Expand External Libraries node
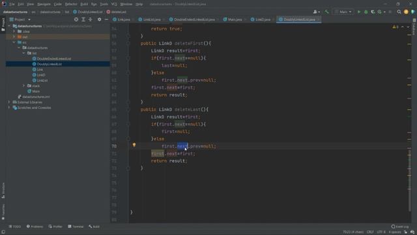Viewport: 417px width, 235px height. click(9, 102)
